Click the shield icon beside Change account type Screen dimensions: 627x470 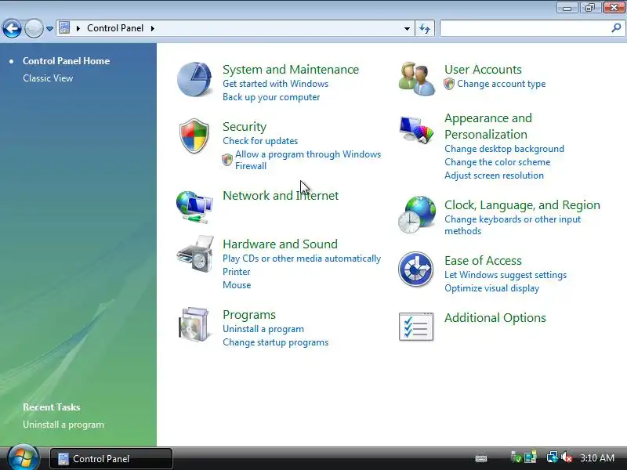[449, 84]
